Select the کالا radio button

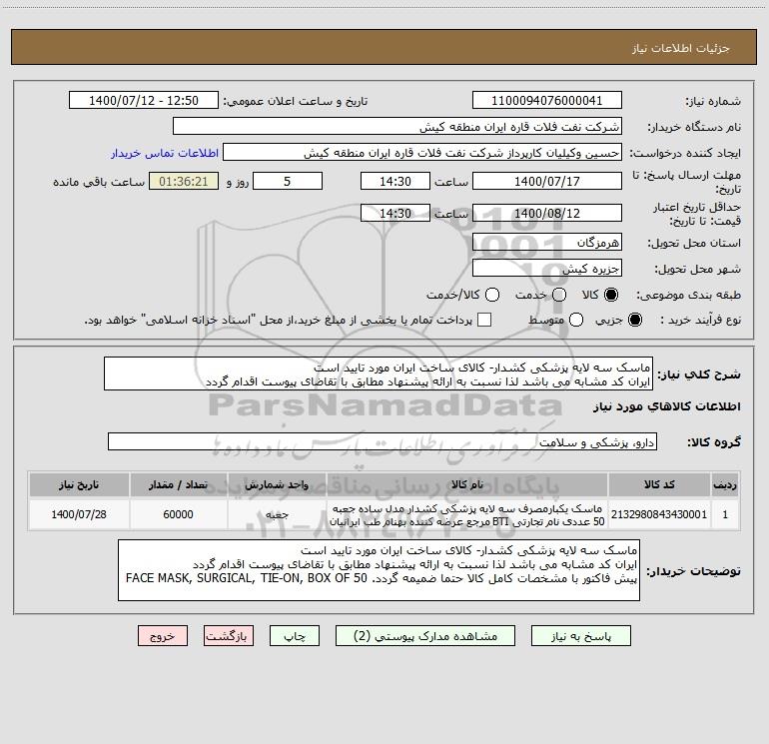tap(611, 295)
